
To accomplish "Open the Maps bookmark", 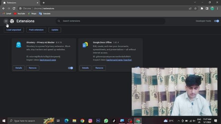I will tap(32, 13).
